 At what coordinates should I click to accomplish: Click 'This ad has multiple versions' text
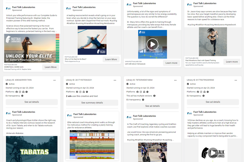[139, 96]
